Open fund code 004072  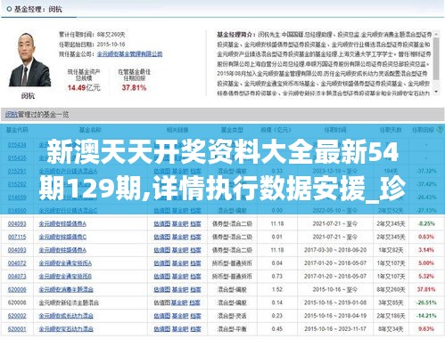pyautogui.click(x=17, y=263)
